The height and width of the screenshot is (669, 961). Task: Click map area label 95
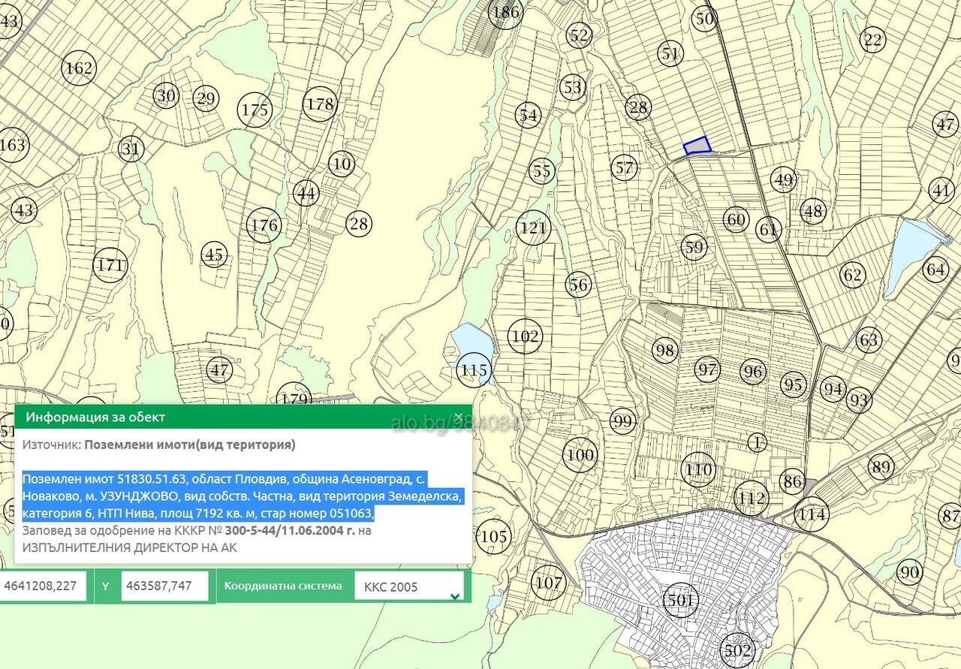point(793,384)
